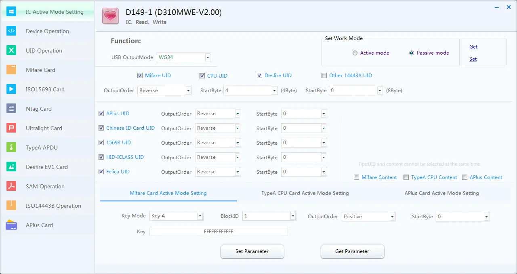The height and width of the screenshot is (274, 517).
Task: Switch to TypeA CPU Card Active Mode Setting tab
Action: [x=305, y=193]
